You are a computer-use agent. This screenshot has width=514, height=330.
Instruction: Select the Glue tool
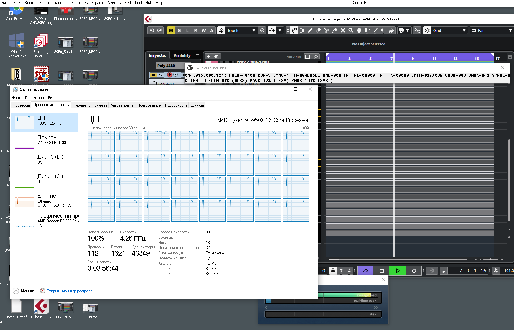click(335, 30)
